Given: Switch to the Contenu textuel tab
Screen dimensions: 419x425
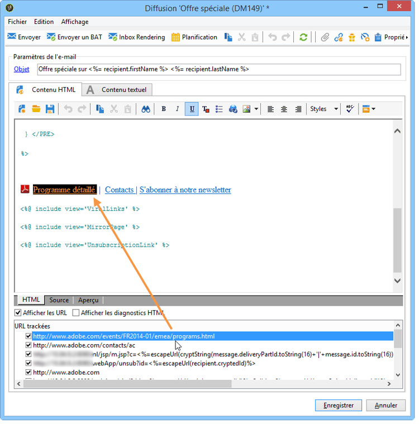Looking at the screenshot, I should click(x=117, y=90).
